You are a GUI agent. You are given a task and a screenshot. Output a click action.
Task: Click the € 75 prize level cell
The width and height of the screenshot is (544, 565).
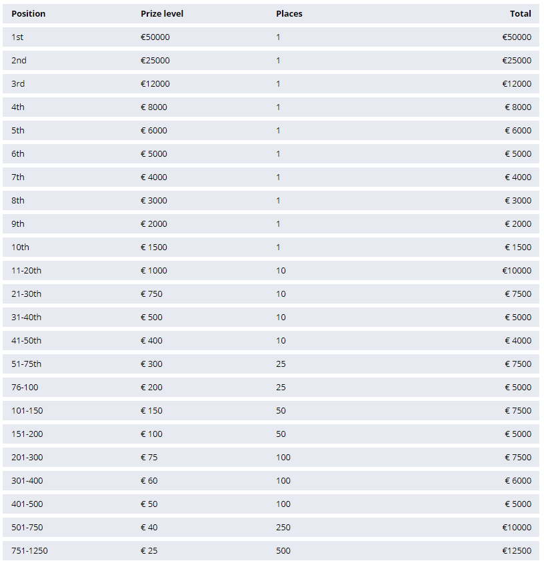point(149,458)
